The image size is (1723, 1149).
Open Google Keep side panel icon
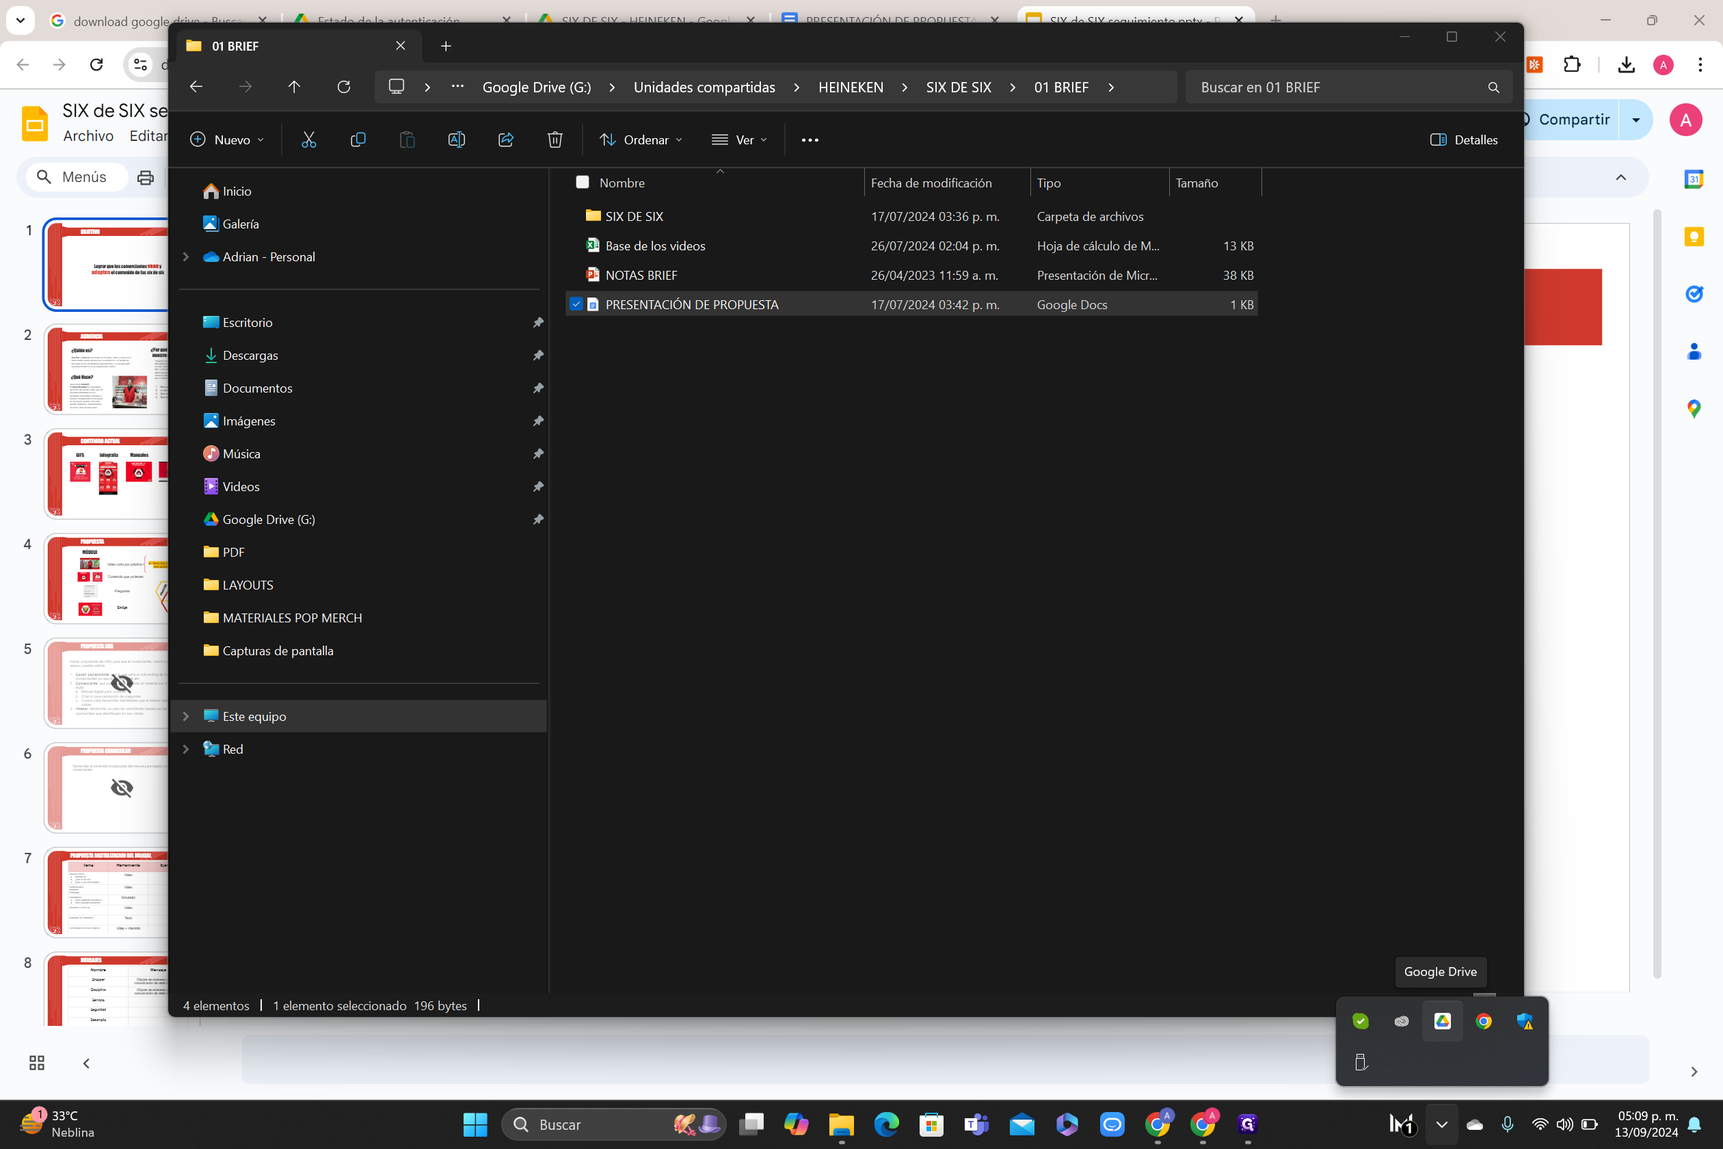(x=1694, y=236)
